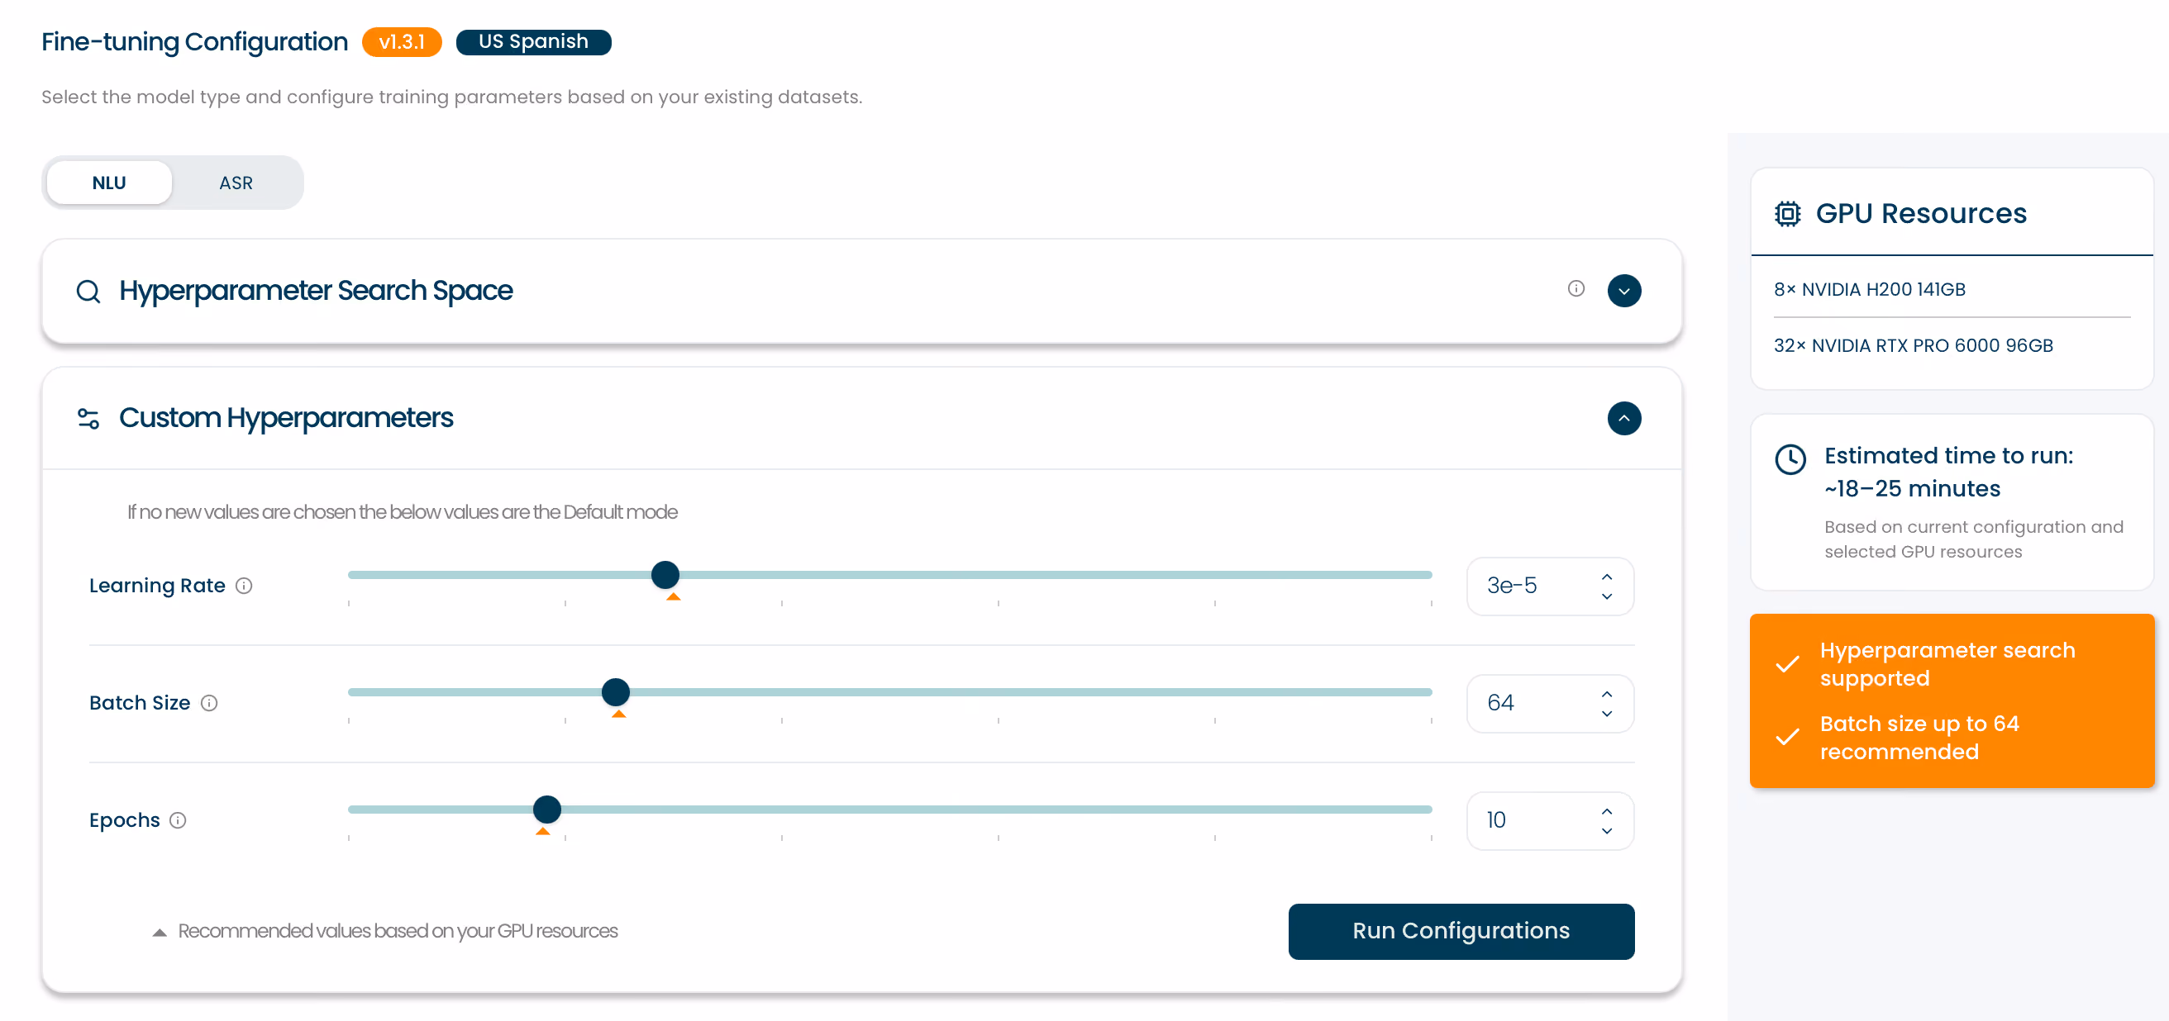Viewport: 2169px width, 1021px height.
Task: Click the Run Configurations button
Action: pos(1460,930)
